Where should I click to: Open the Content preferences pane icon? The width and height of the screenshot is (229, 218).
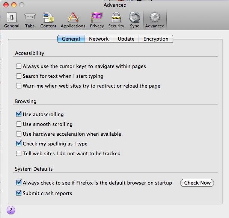click(x=48, y=20)
